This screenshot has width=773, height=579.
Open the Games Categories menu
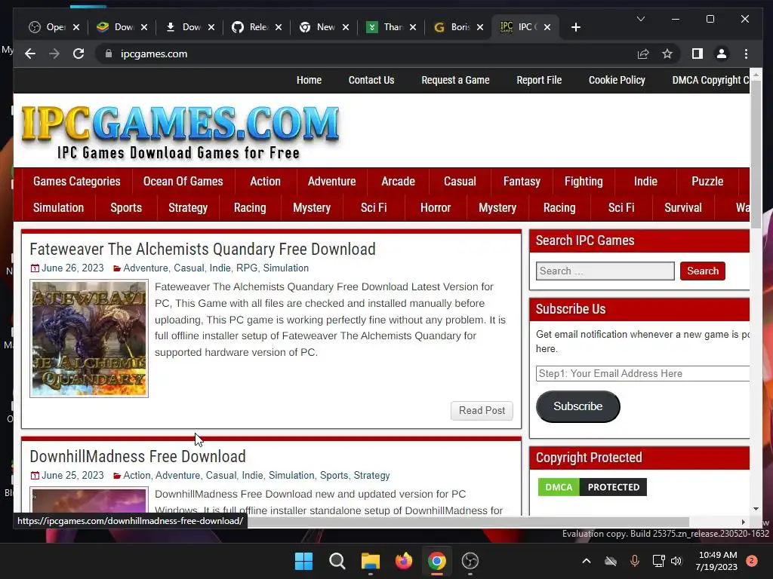pyautogui.click(x=76, y=181)
